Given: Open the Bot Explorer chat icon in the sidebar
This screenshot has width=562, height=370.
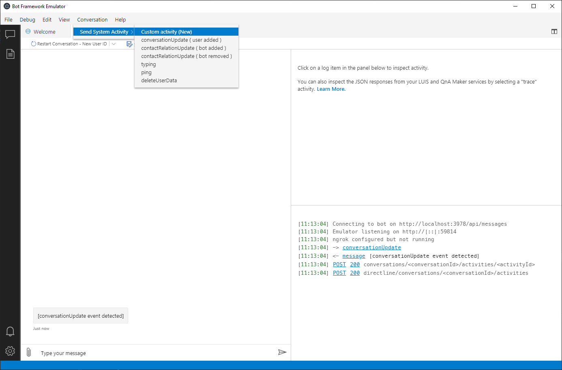Looking at the screenshot, I should 10,34.
